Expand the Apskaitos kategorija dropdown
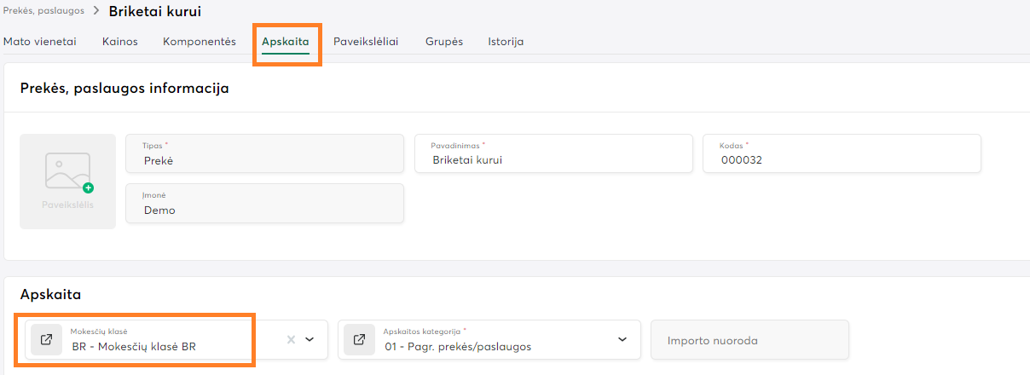 click(622, 340)
